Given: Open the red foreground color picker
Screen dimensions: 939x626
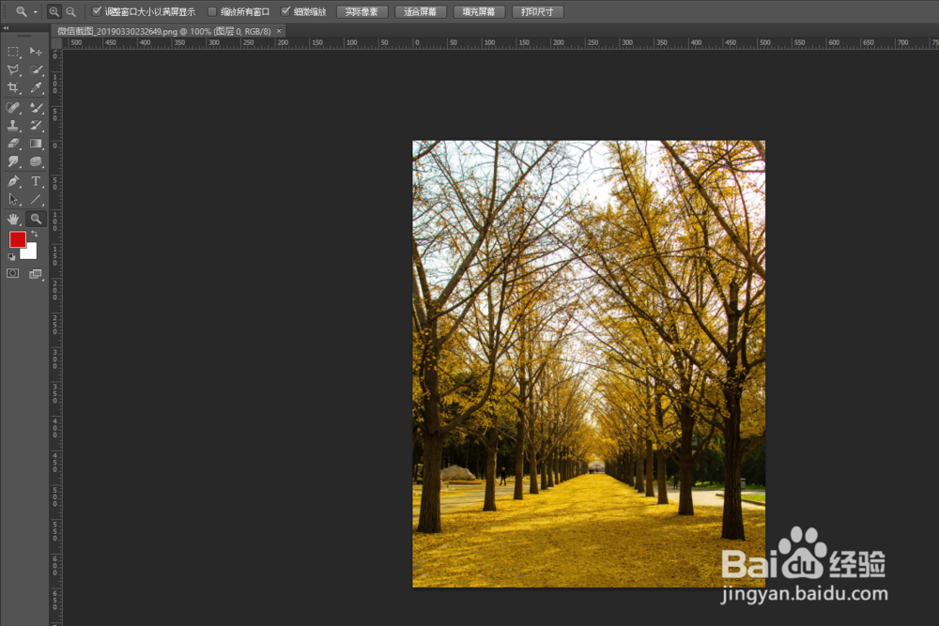Looking at the screenshot, I should point(17,239).
